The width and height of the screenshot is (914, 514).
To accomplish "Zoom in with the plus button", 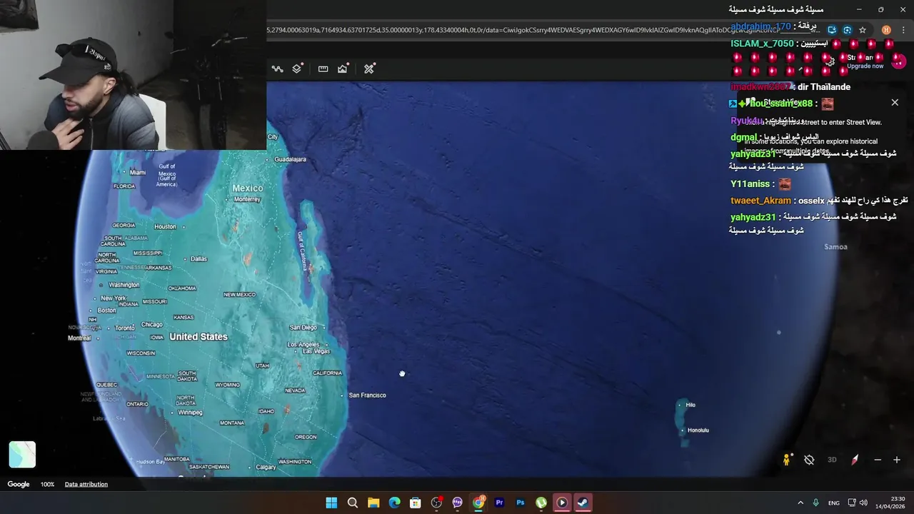I will [897, 460].
